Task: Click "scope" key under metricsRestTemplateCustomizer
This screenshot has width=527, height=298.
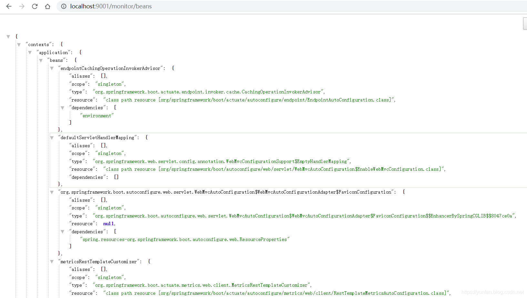Action: click(x=78, y=277)
